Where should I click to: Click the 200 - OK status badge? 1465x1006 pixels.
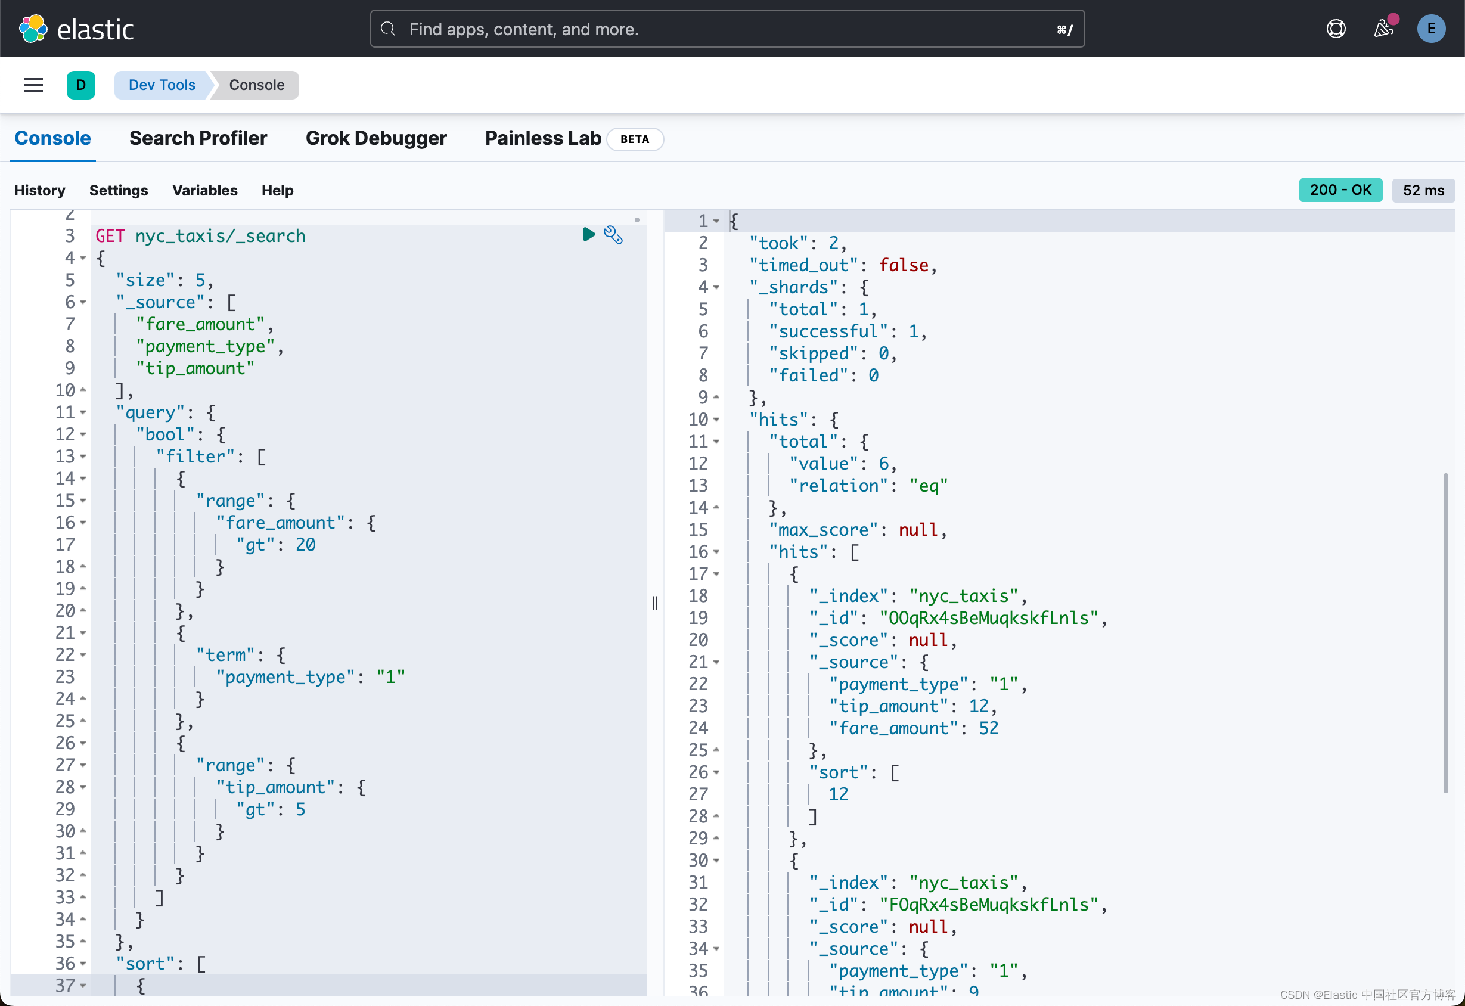coord(1341,190)
